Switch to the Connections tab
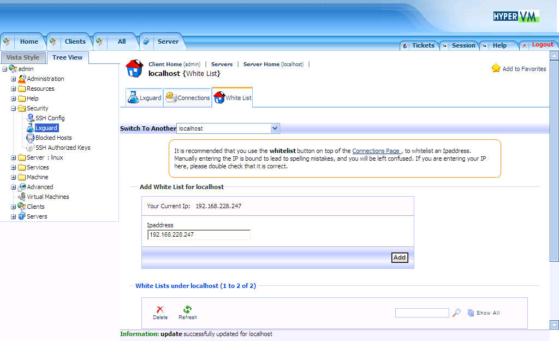The height and width of the screenshot is (341, 559). 188,98
